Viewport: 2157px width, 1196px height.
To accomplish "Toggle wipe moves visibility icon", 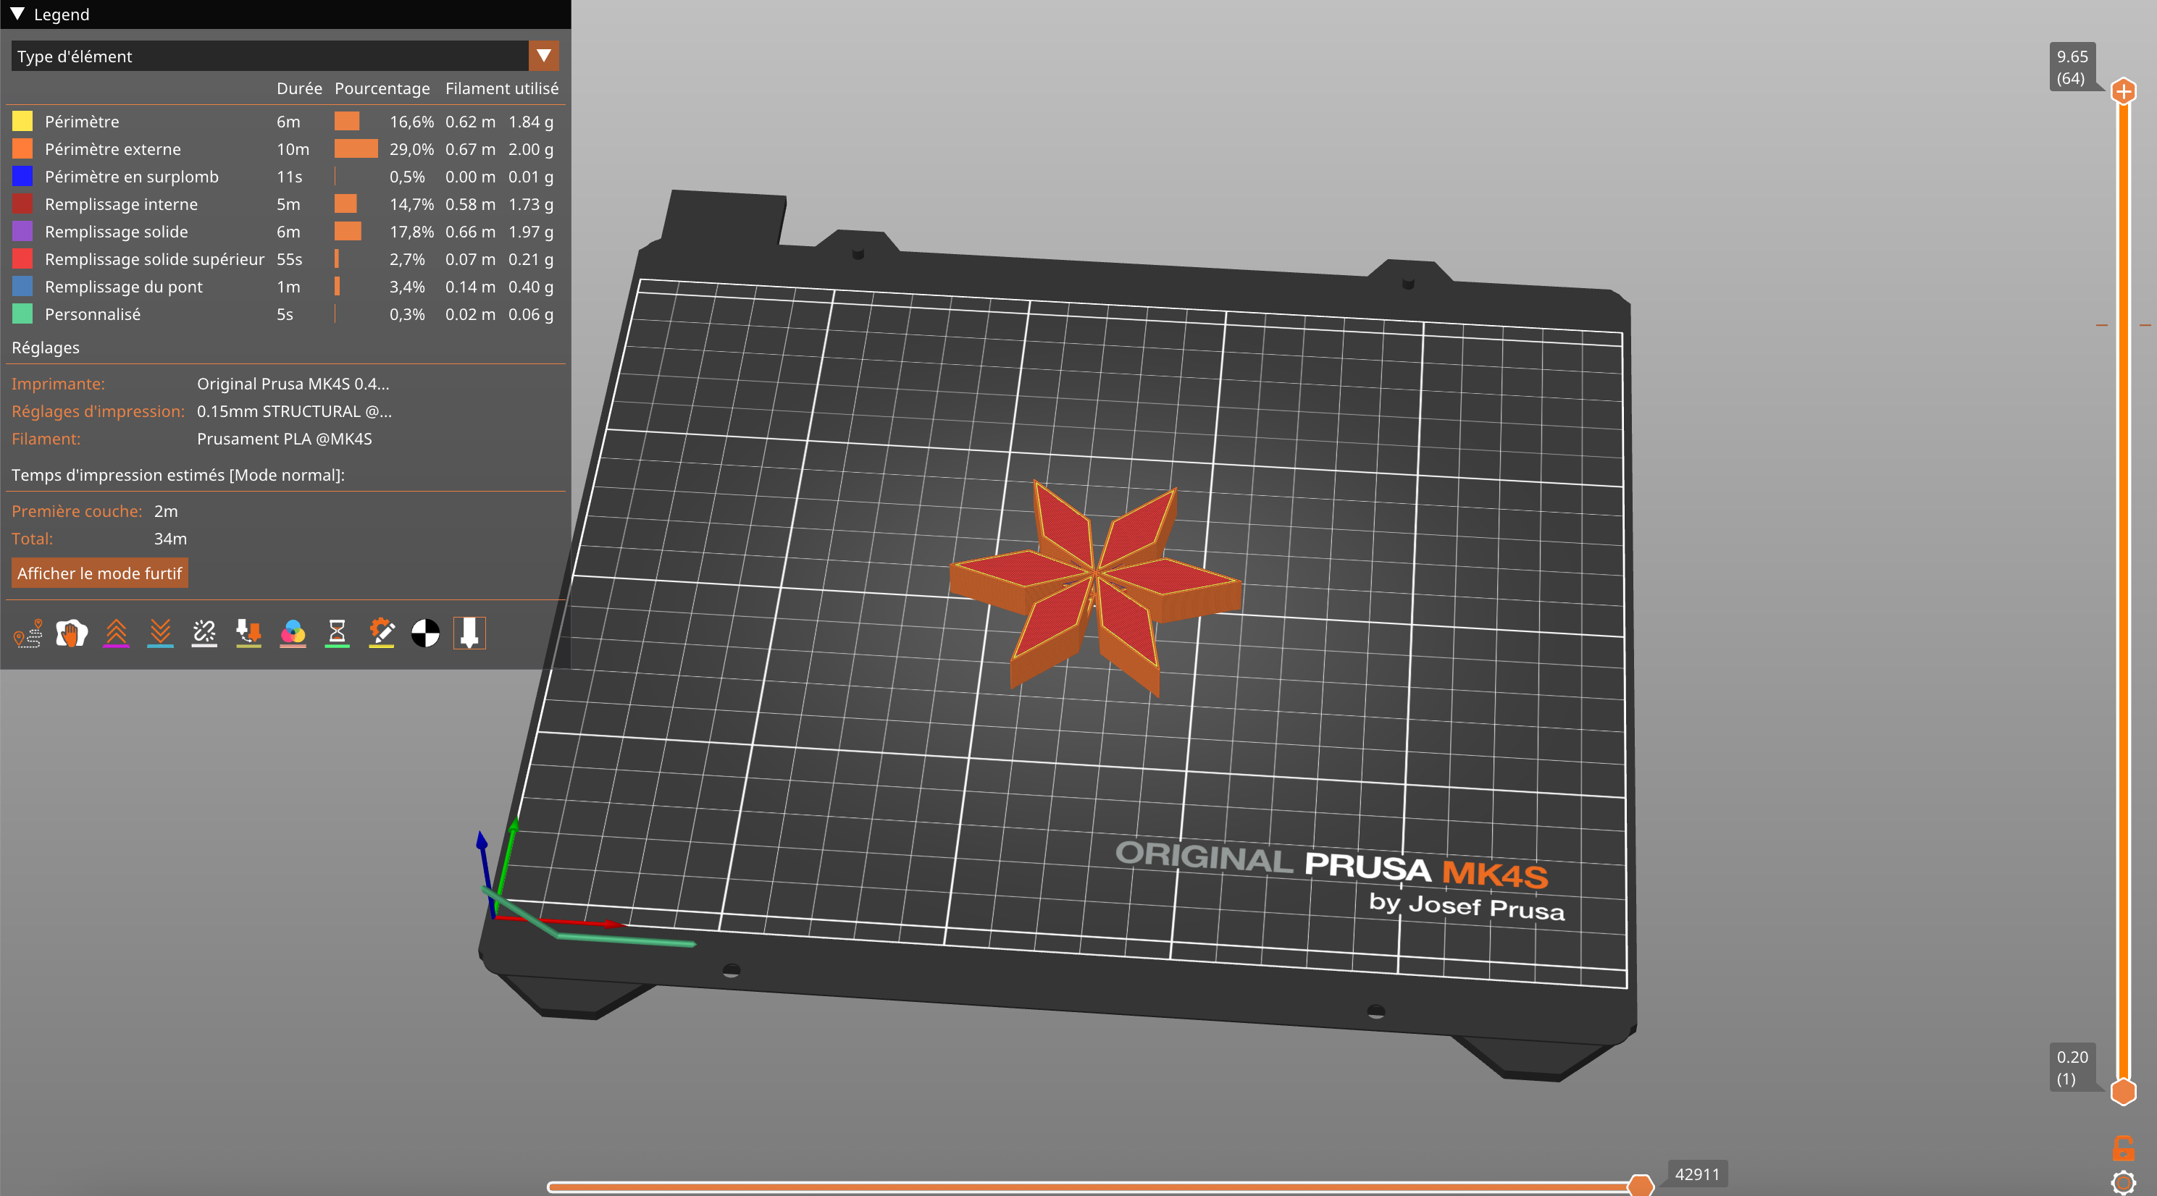I will click(x=72, y=633).
